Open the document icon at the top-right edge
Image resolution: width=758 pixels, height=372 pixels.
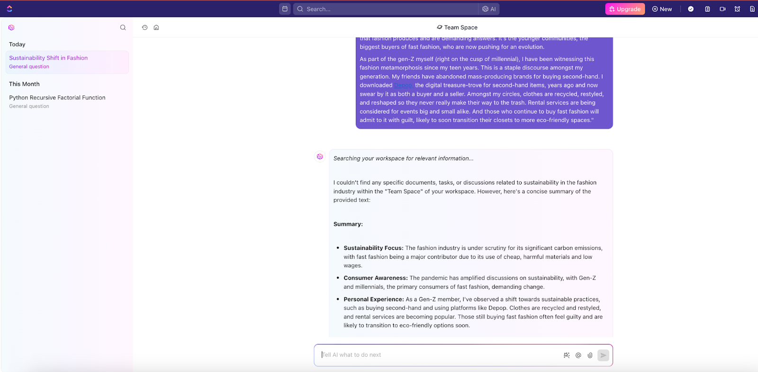point(752,9)
